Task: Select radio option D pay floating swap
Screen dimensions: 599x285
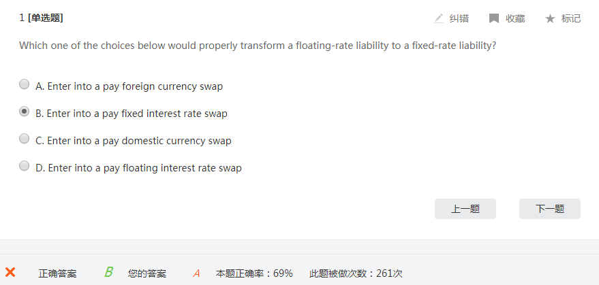Action: point(25,166)
